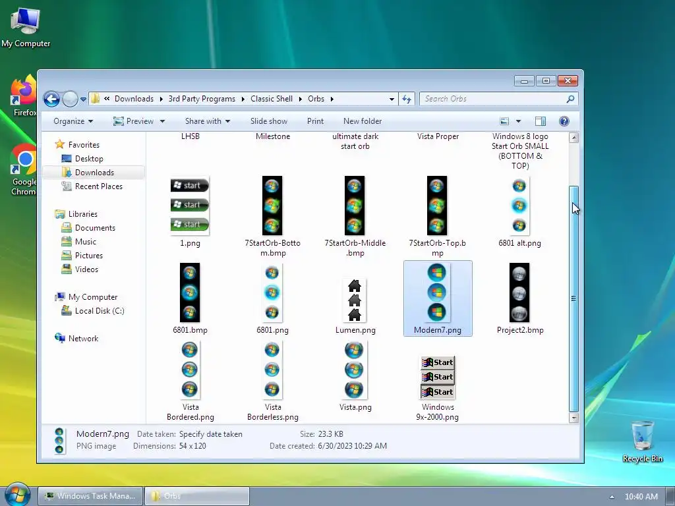Select the Project2.bmp file icon
This screenshot has width=675, height=506.
[519, 292]
